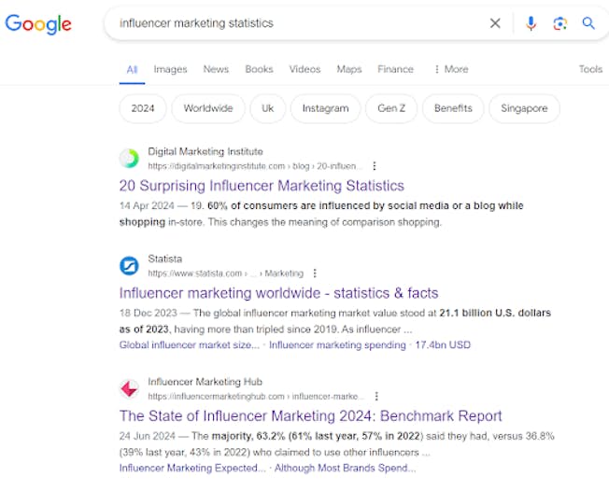Select the Gen Z filter chip

pyautogui.click(x=391, y=108)
